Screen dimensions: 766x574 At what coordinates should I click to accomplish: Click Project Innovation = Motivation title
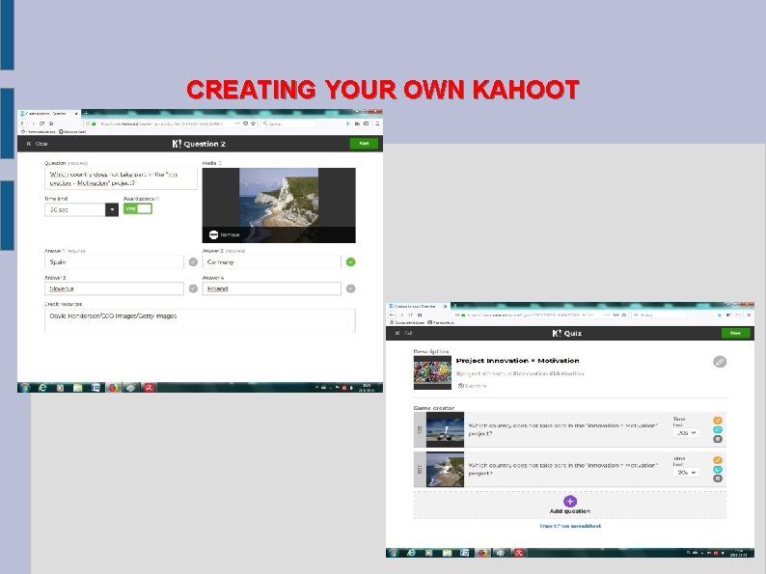[517, 361]
